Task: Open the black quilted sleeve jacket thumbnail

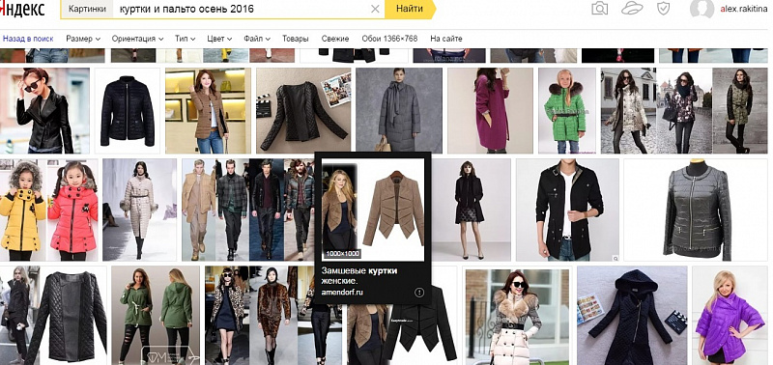Action: click(x=53, y=315)
